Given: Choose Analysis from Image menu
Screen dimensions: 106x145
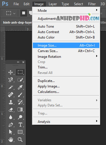Looking at the screenshot, I should tap(66, 122).
